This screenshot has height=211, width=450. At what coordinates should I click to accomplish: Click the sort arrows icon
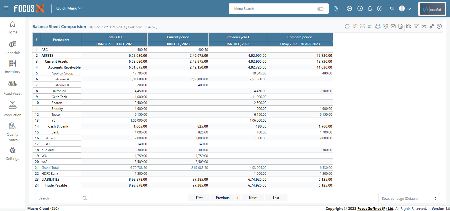(355, 26)
